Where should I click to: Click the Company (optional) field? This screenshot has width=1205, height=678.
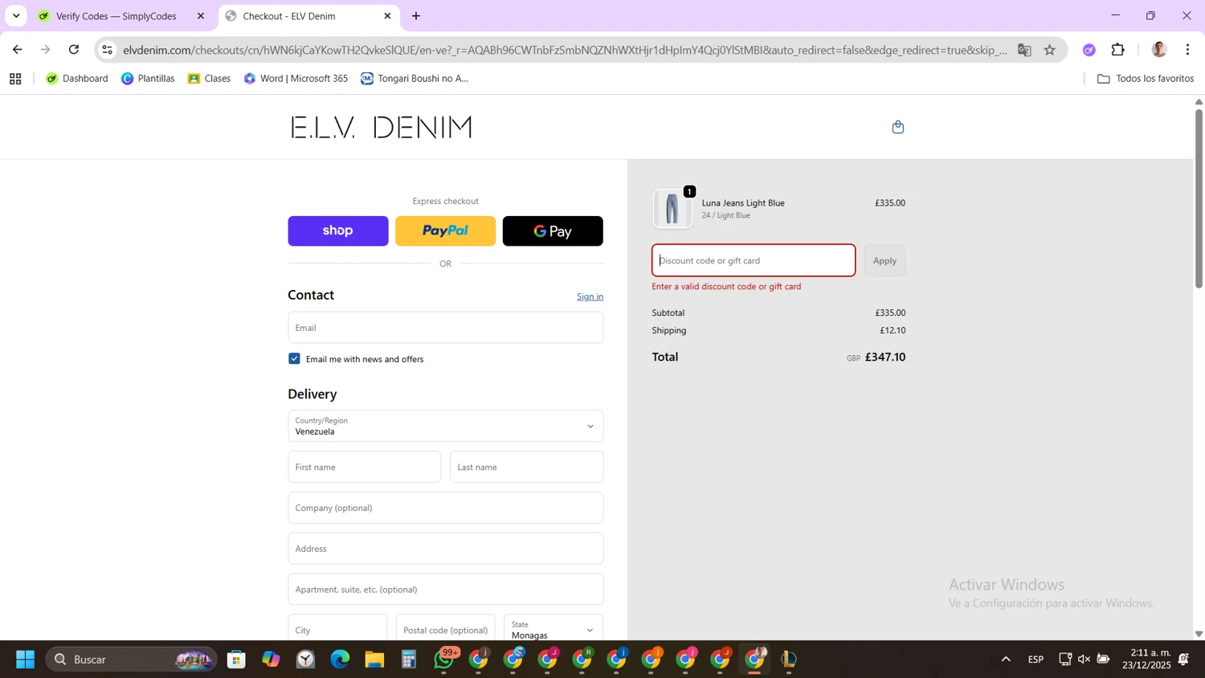[446, 508]
